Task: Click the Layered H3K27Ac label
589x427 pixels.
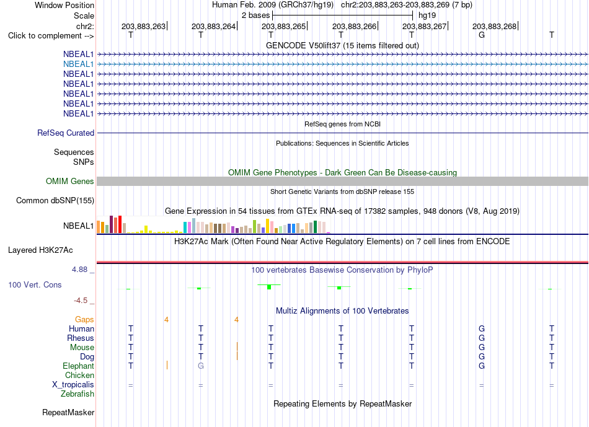Action: [40, 250]
